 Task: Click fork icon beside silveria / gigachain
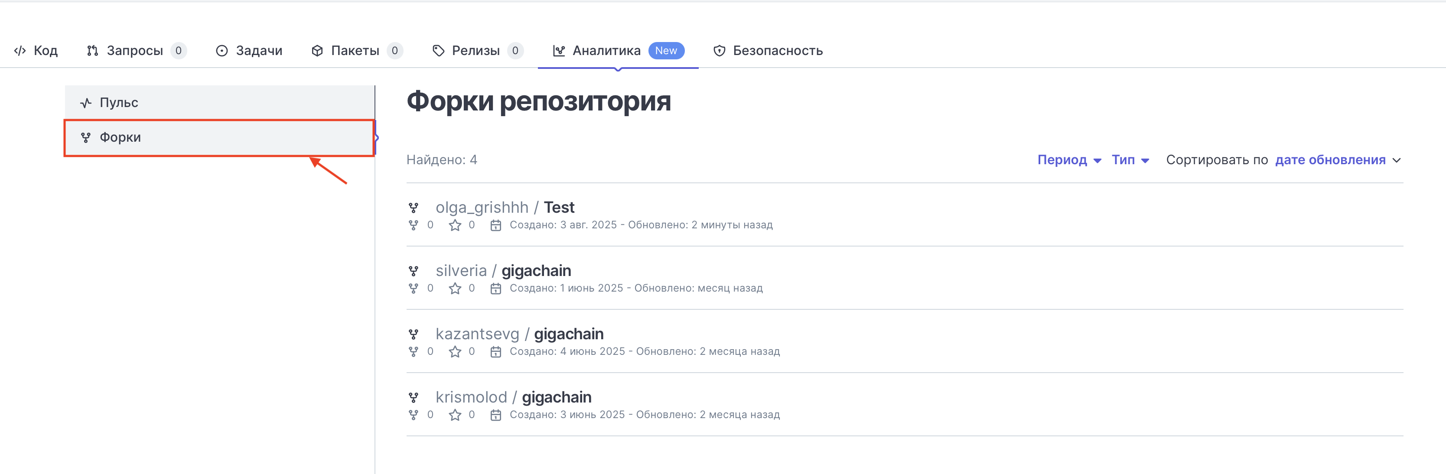point(413,272)
